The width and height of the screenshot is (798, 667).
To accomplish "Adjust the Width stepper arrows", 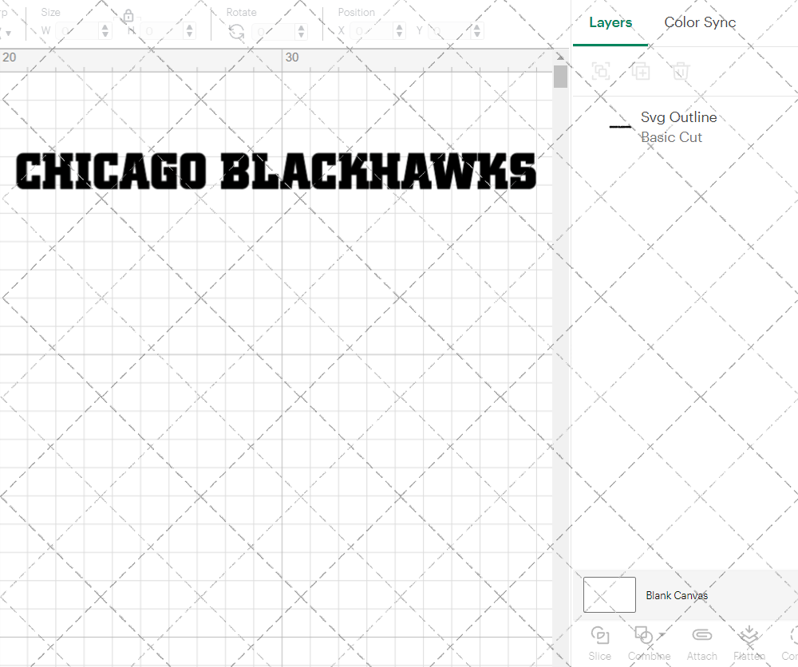I will click(105, 31).
